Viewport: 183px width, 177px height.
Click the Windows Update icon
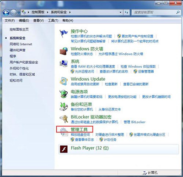click(x=64, y=81)
